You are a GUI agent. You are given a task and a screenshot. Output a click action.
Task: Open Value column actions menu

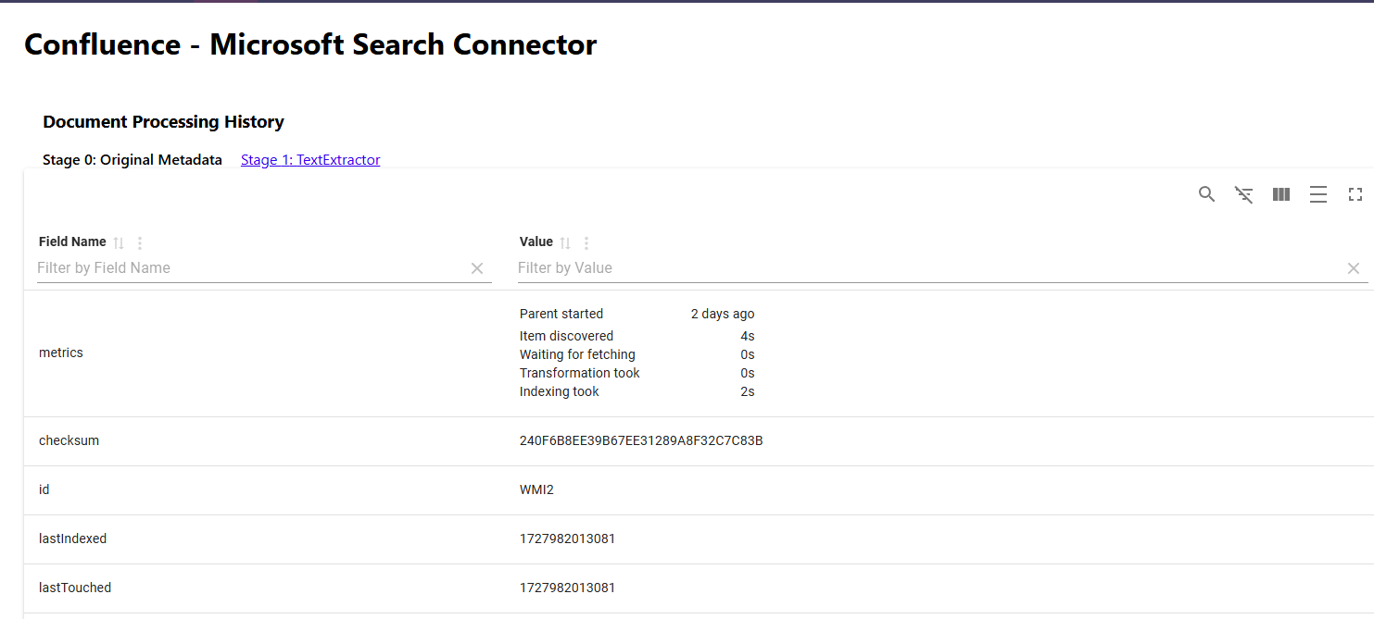pyautogui.click(x=586, y=243)
